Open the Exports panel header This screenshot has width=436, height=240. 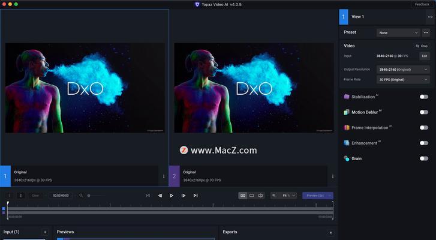coord(230,232)
